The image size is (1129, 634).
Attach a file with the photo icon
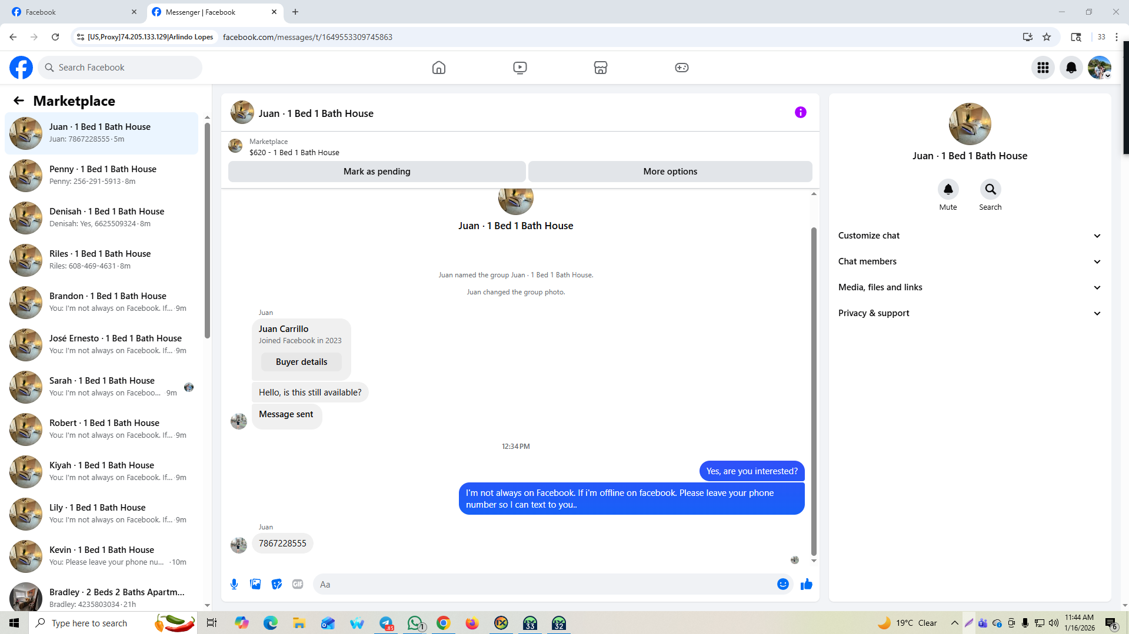click(x=255, y=584)
